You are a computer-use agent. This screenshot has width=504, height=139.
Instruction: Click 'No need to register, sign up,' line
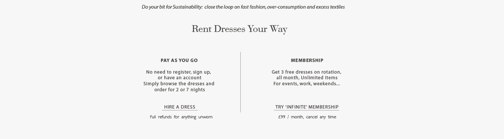tap(179, 72)
